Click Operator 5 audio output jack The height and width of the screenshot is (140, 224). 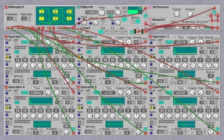tap(145, 133)
